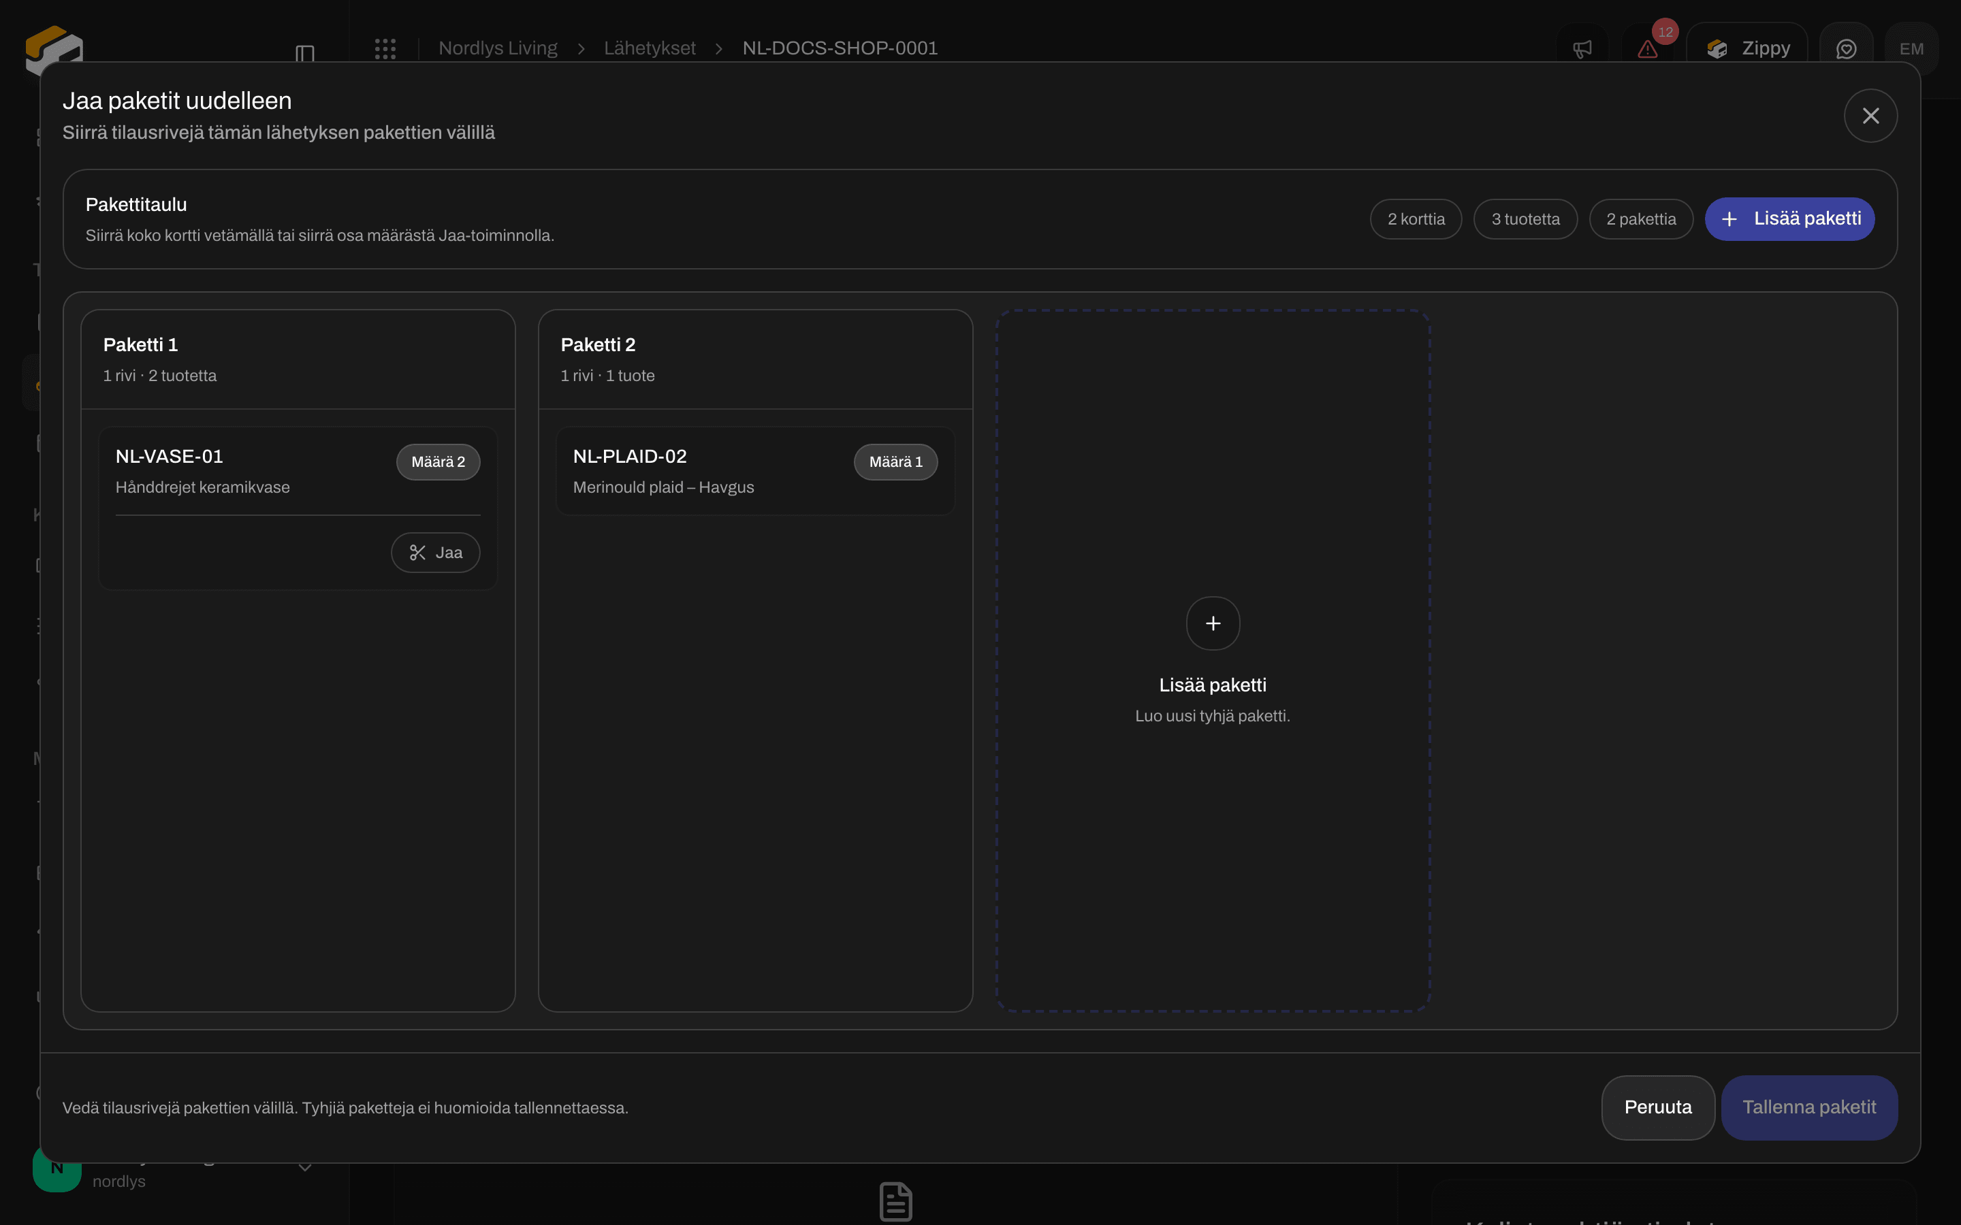The width and height of the screenshot is (1961, 1225).
Task: Click the 'Hånddrejet keramikvase' description text
Action: coord(203,487)
